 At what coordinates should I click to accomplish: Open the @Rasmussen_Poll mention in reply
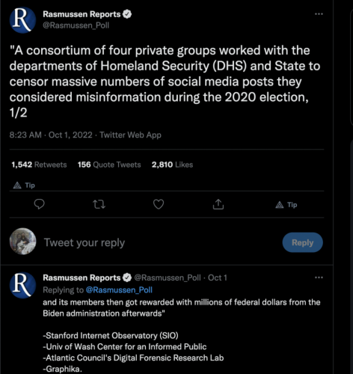point(119,289)
